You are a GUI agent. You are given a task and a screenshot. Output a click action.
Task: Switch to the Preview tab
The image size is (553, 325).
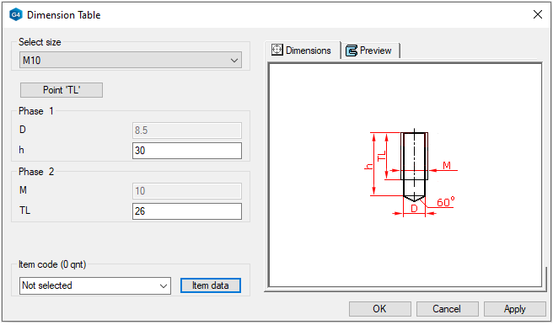(369, 51)
